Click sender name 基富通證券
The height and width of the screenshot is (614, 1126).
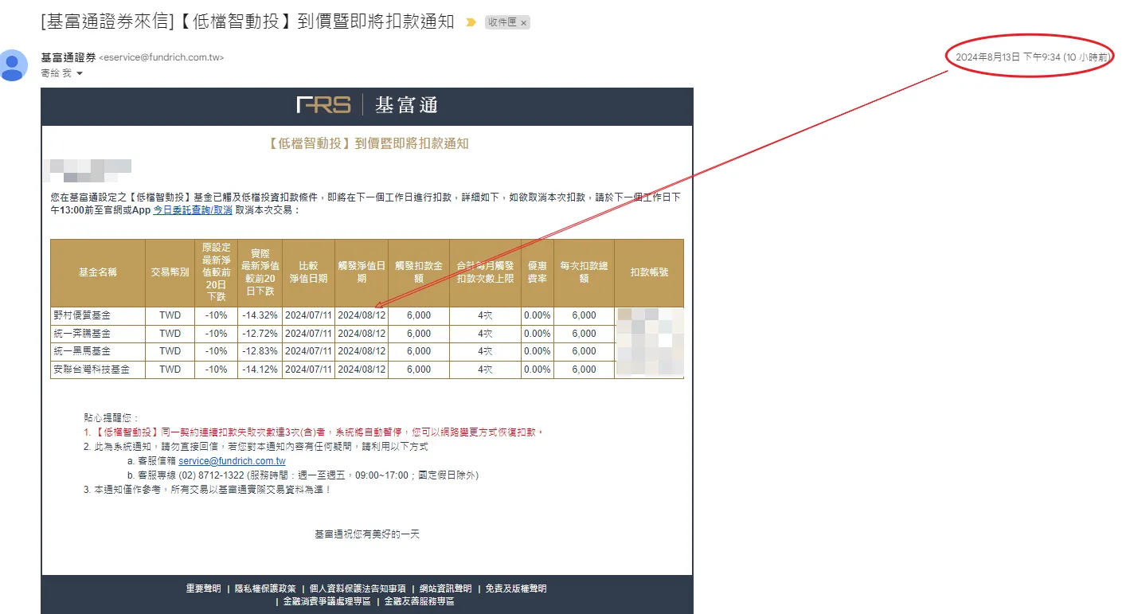pyautogui.click(x=68, y=57)
